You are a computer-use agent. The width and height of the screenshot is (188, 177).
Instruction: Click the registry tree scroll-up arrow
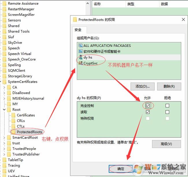point(88,3)
